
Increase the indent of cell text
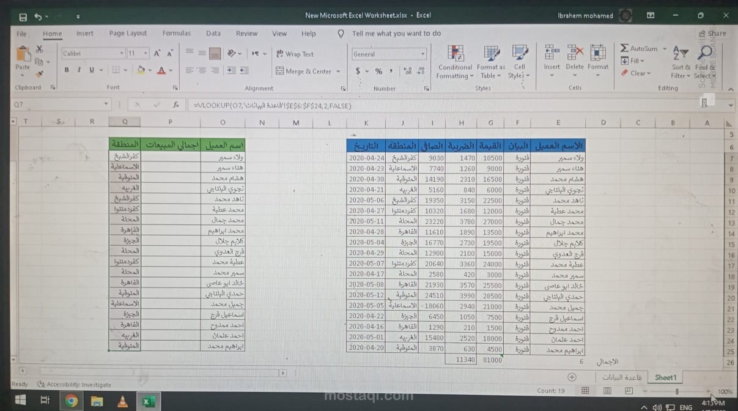(x=245, y=70)
